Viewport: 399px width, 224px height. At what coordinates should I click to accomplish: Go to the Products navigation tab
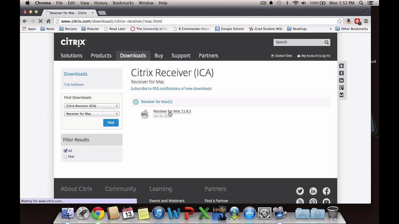click(101, 56)
